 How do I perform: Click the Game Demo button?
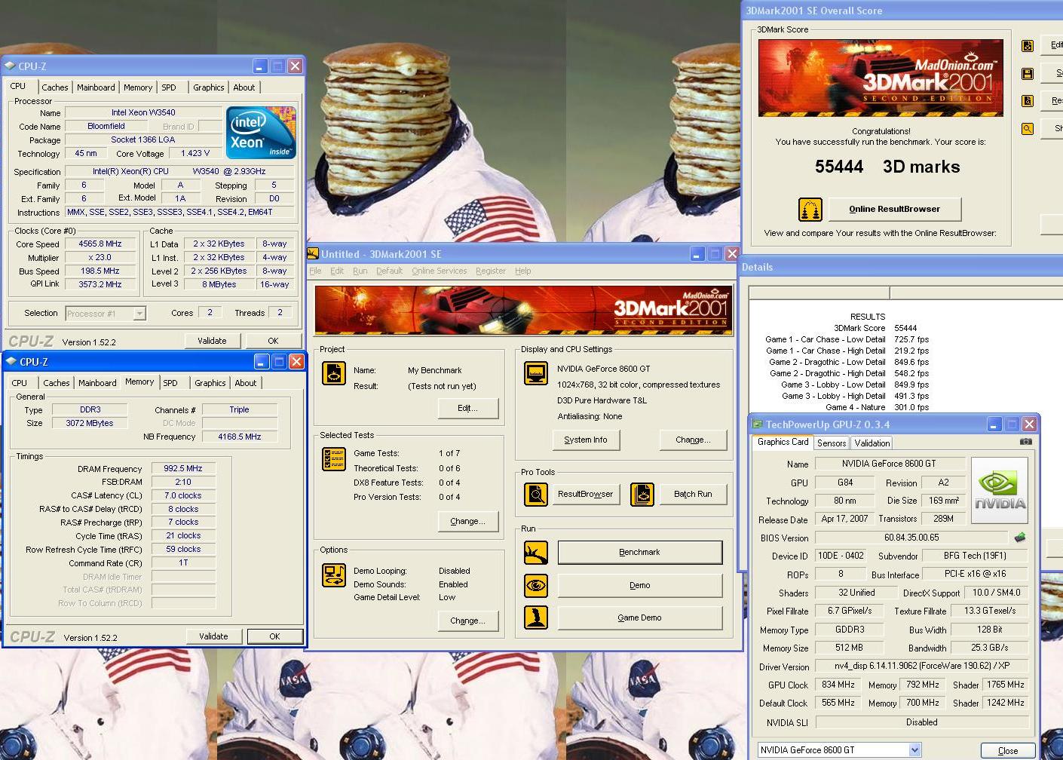coord(639,617)
